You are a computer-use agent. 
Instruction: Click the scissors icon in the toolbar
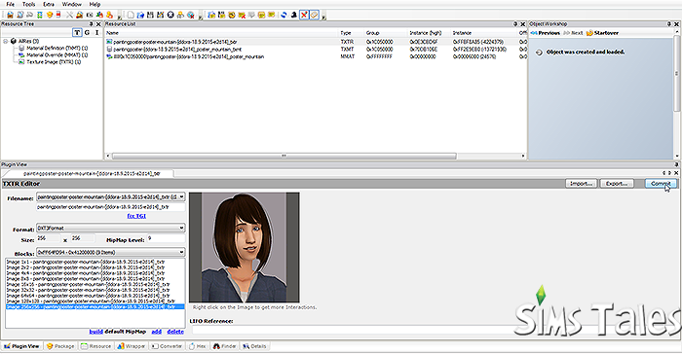(69, 15)
